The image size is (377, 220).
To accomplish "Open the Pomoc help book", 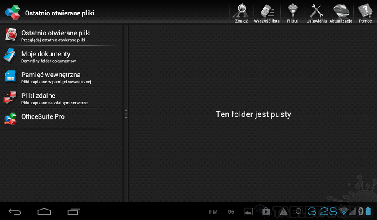I will 365,13.
